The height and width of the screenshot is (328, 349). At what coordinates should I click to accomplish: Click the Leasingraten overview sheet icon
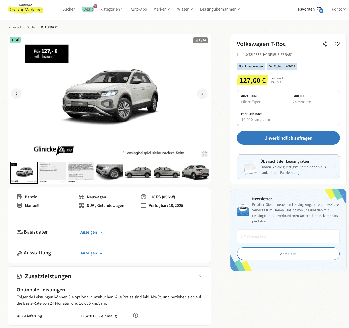(250, 168)
